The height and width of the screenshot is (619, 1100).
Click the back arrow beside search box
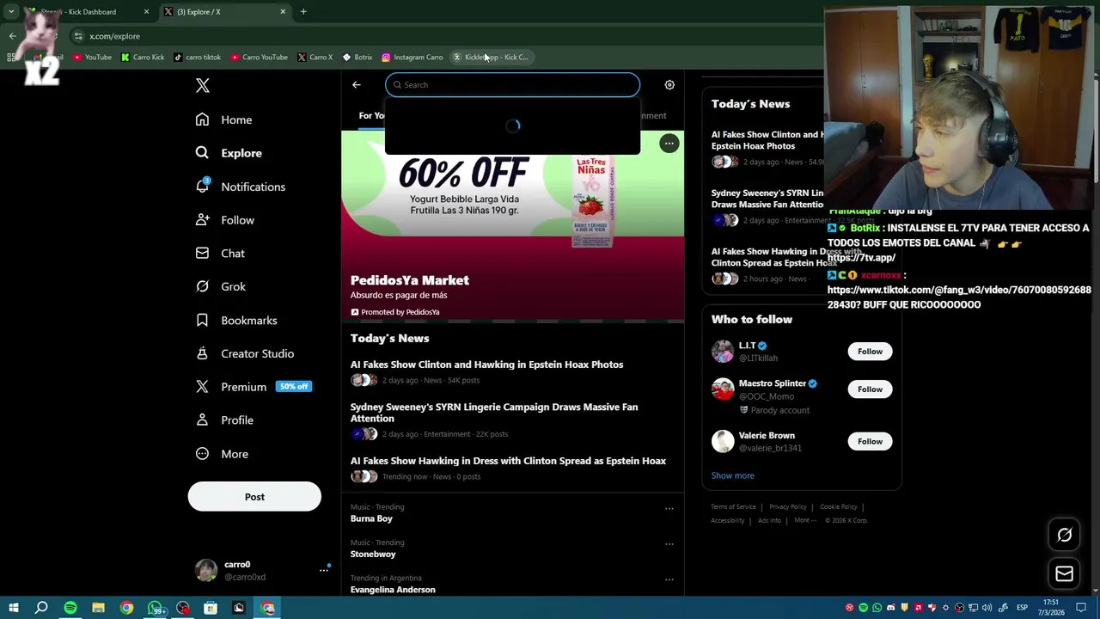point(357,84)
